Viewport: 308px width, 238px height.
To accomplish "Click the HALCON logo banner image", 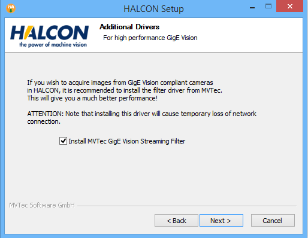I will pos(50,36).
